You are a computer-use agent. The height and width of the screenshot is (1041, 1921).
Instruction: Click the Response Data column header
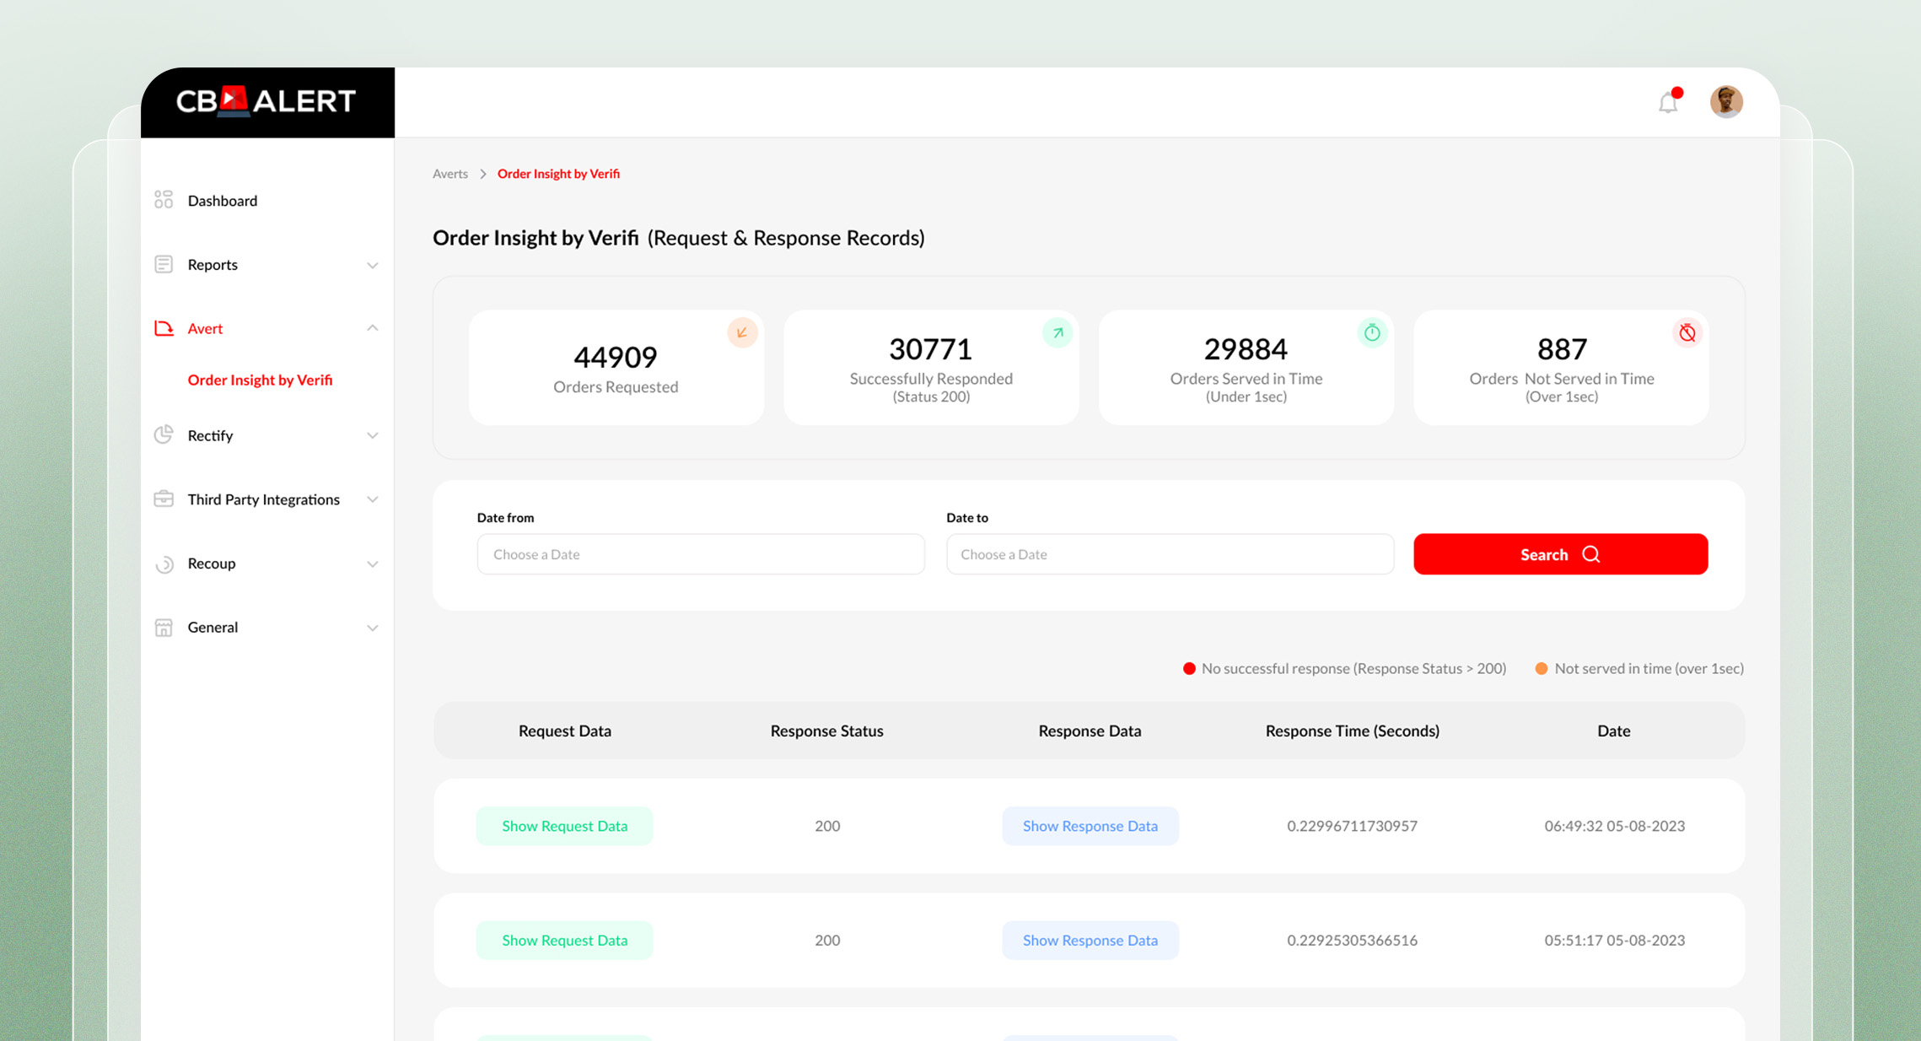(x=1090, y=731)
